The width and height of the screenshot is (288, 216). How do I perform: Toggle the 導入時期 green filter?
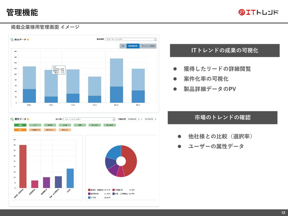110,125
